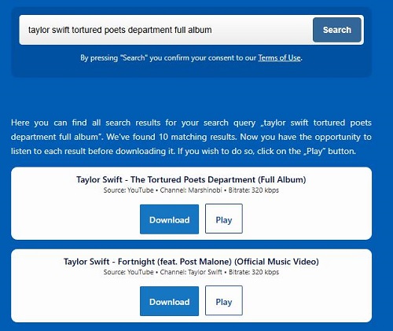Viewport: 393px width, 331px height.
Task: Open the Terms of Use link
Action: [x=279, y=57]
